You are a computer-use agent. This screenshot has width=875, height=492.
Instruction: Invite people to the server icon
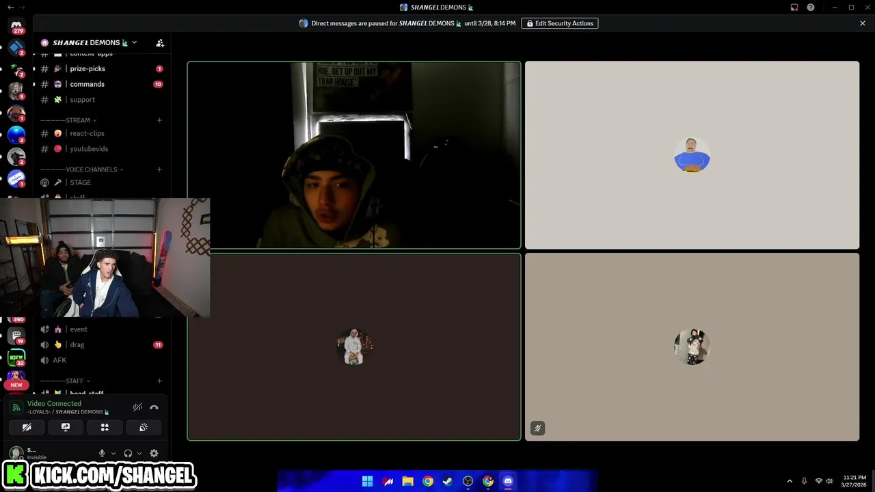[160, 42]
